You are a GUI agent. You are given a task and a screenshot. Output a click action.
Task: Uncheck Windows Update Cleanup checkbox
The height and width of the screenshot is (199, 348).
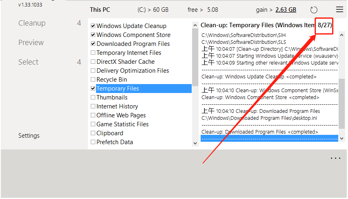tap(93, 26)
